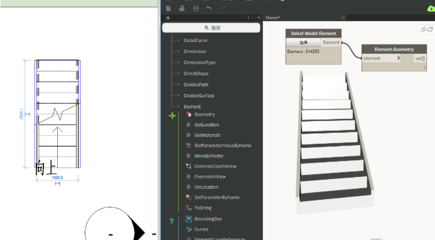Screen dimensions: 435x240
Task: Click the 选择 button on Select Model Element
Action: [303, 42]
